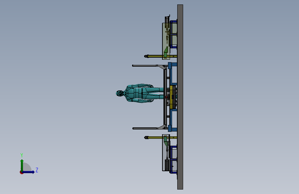Click the Z label on the triad
The height and width of the screenshot is (194, 299).
click(37, 170)
